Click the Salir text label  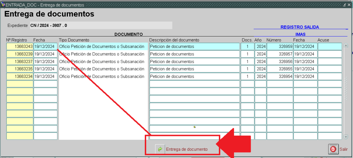[343, 149]
